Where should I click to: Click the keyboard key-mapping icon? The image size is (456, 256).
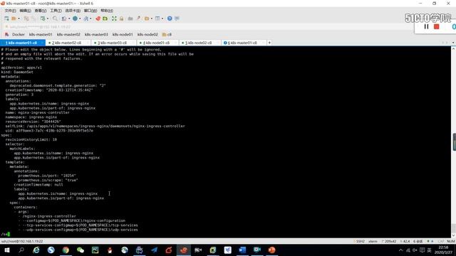click(130, 18)
